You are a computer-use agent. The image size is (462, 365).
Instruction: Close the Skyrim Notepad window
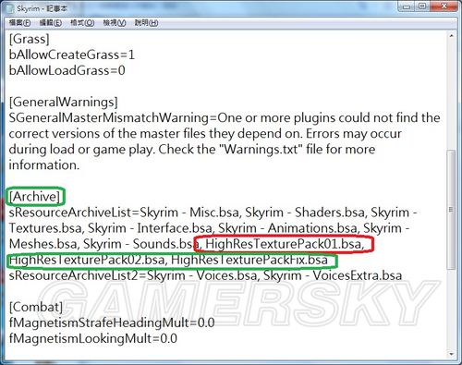point(444,6)
